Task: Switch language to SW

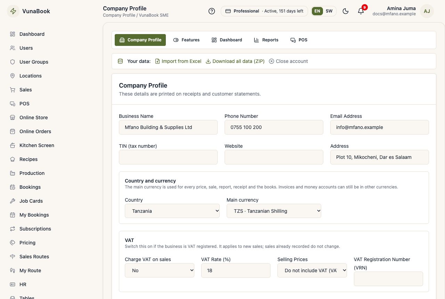Action: click(329, 11)
